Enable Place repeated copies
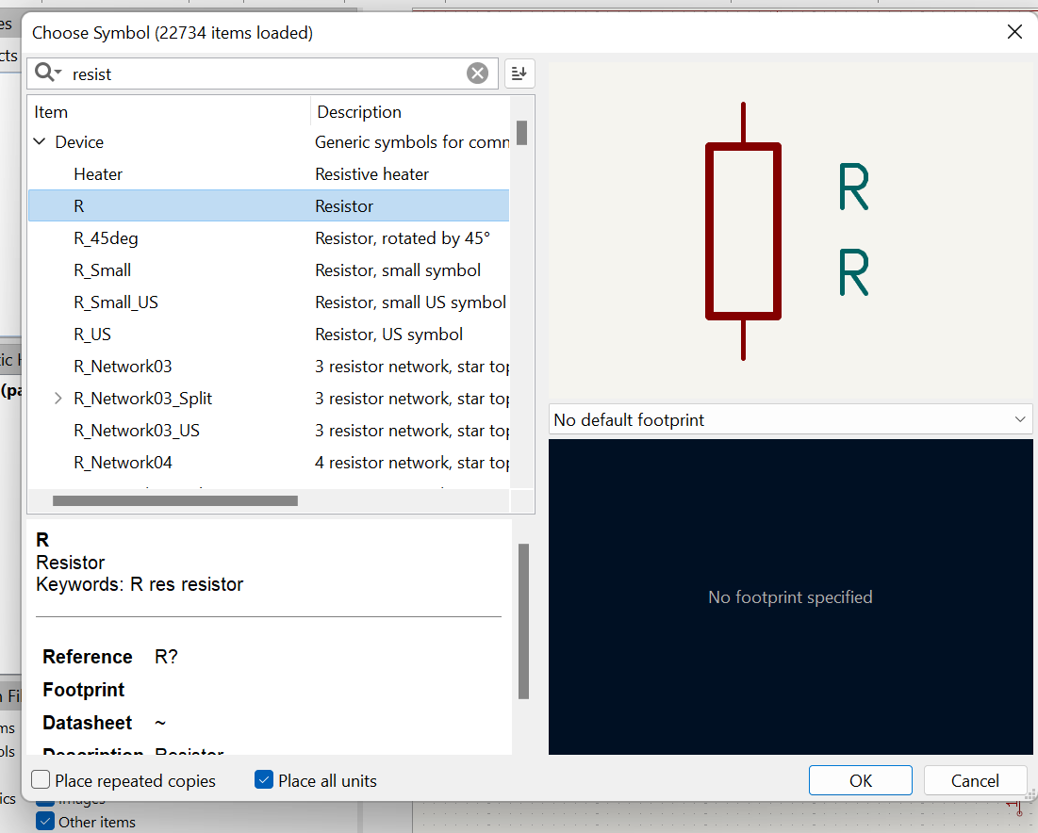 click(x=39, y=779)
